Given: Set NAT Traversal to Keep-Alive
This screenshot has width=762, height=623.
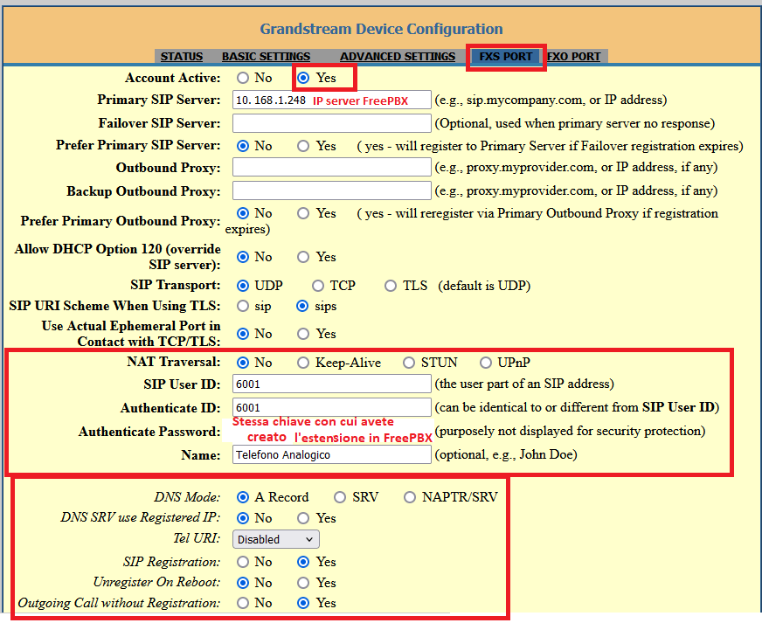Looking at the screenshot, I should [303, 363].
